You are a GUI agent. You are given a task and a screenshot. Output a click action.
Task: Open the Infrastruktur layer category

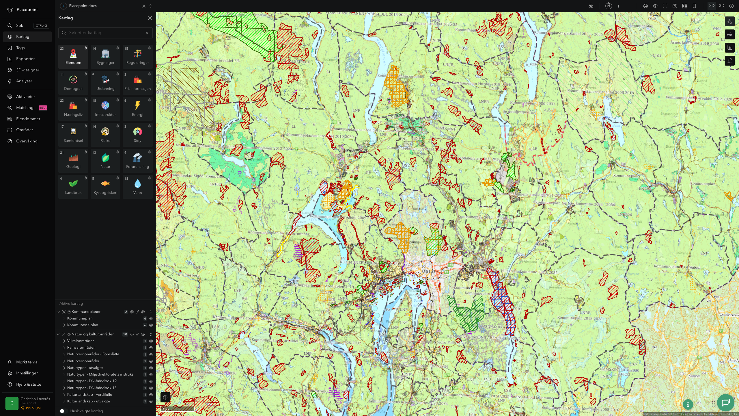click(105, 109)
